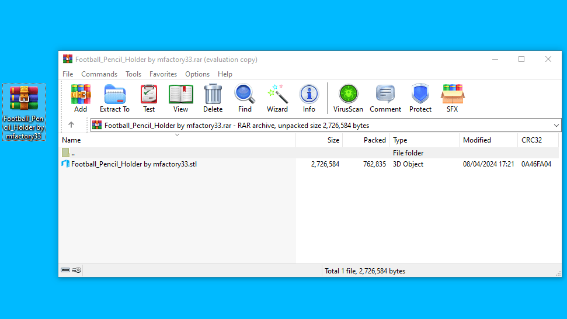Click the key password icon in status bar
Screen dimensions: 567x319
click(76, 270)
